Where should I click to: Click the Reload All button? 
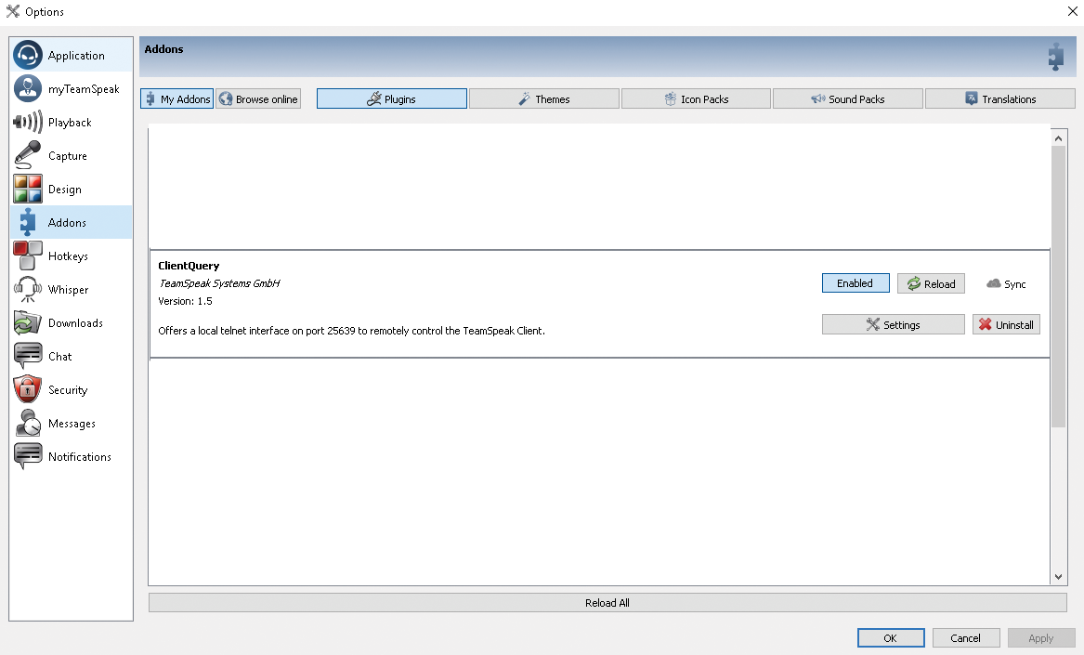pyautogui.click(x=607, y=602)
